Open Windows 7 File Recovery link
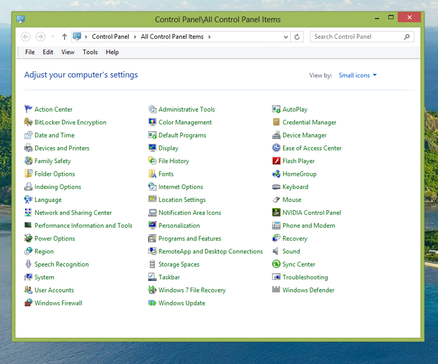 (x=192, y=290)
